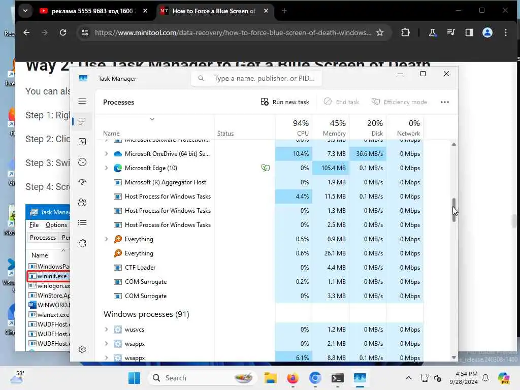520x390 pixels.
Task: Open a new Chrome tab
Action: click(x=284, y=11)
